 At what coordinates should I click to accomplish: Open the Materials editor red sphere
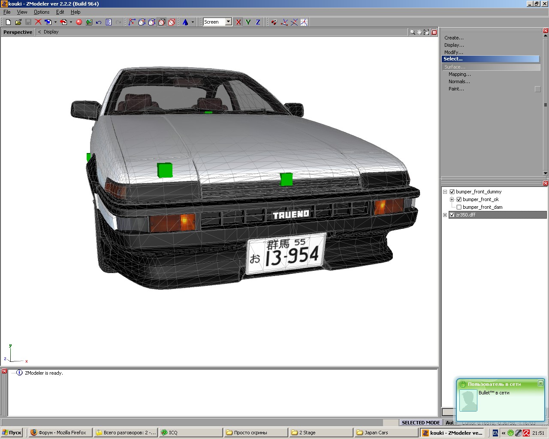(x=79, y=22)
